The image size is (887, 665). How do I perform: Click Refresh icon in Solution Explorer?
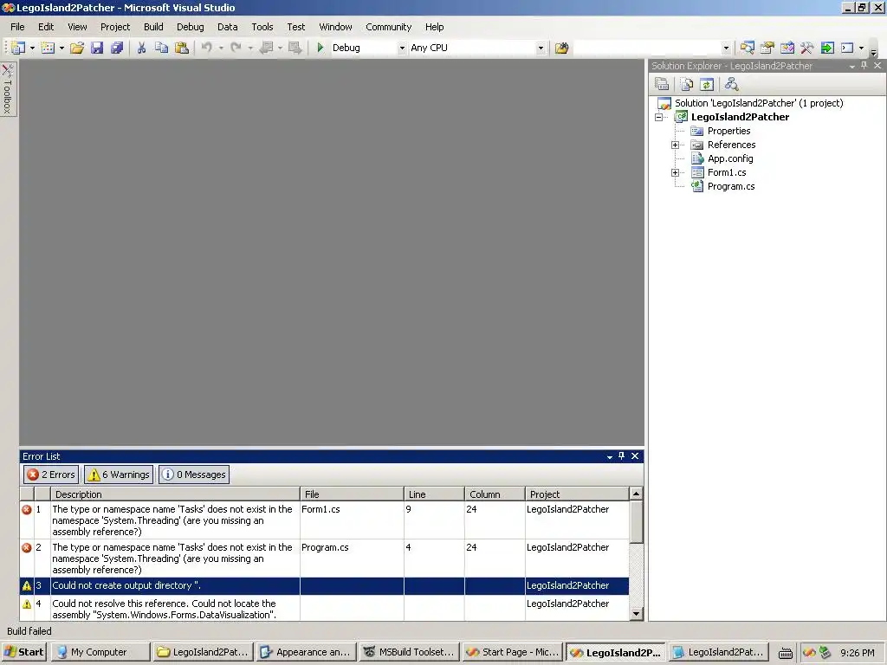pyautogui.click(x=707, y=85)
